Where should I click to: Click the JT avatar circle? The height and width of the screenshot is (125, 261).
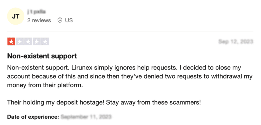[x=16, y=16]
